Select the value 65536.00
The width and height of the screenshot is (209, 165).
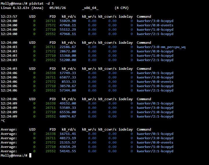(x=68, y=112)
